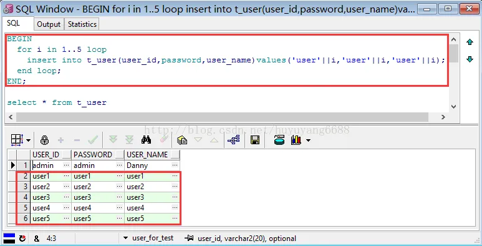The image size is (482, 246).
Task: Click the admin value in the USER_ID column
Action: (44, 165)
